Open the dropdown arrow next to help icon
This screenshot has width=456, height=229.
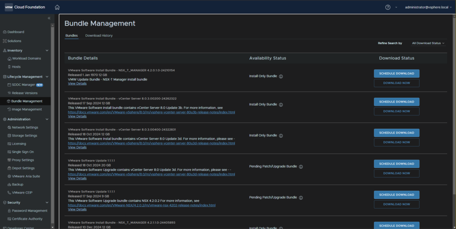point(396,7)
